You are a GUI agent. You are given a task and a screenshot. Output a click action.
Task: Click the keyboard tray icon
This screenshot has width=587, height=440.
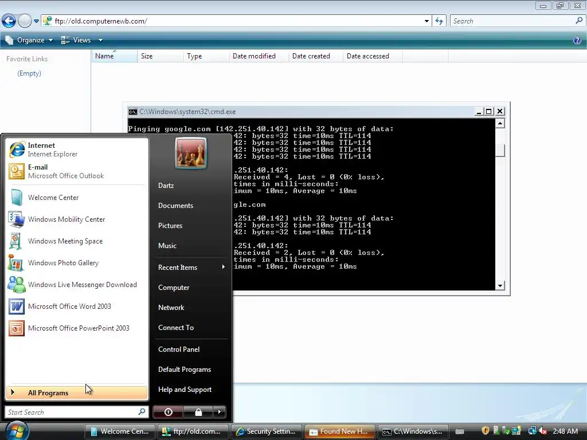point(460,431)
